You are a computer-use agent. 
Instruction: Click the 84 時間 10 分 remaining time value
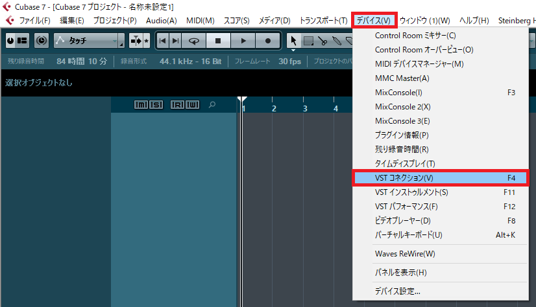coord(82,62)
